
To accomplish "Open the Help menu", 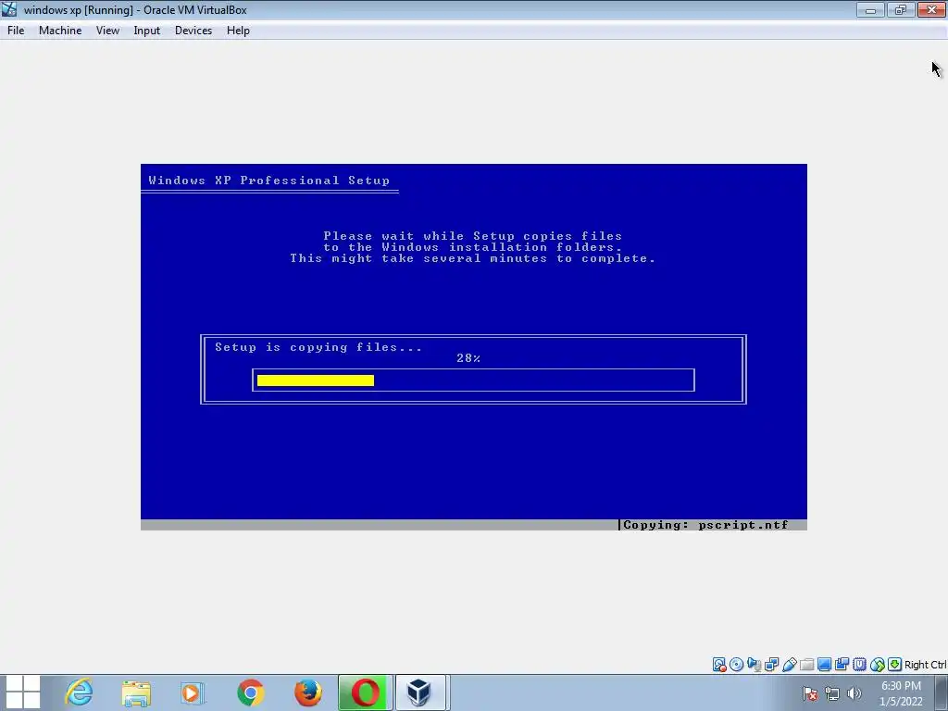I will click(238, 31).
